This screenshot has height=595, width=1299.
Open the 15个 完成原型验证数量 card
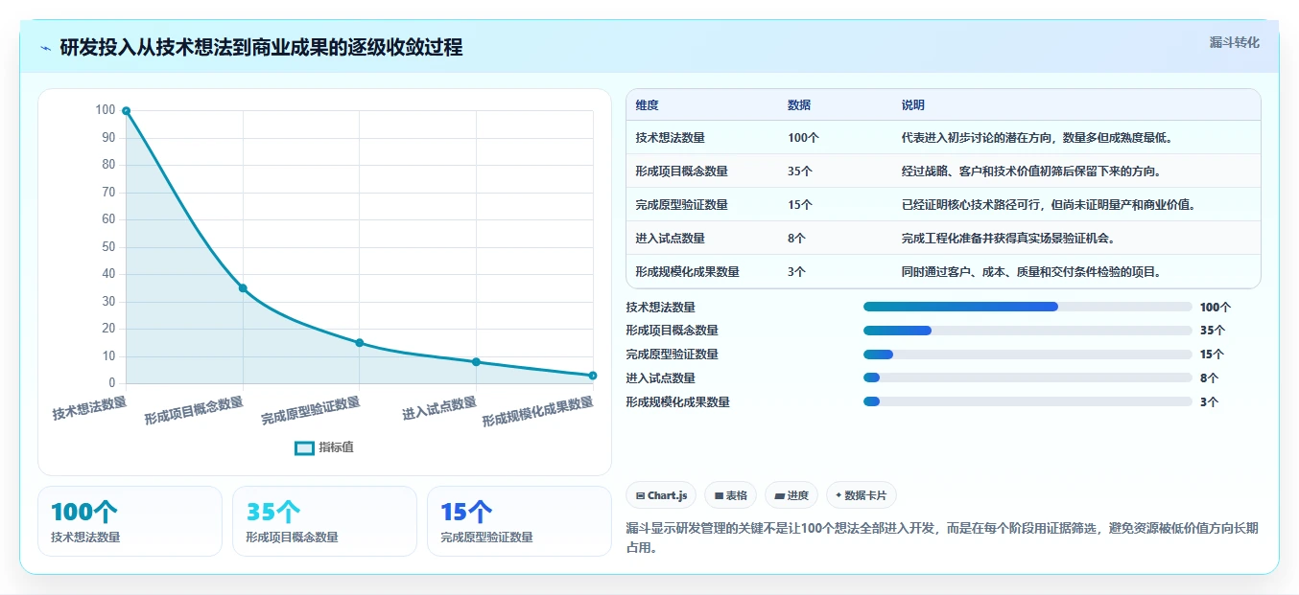click(x=519, y=521)
